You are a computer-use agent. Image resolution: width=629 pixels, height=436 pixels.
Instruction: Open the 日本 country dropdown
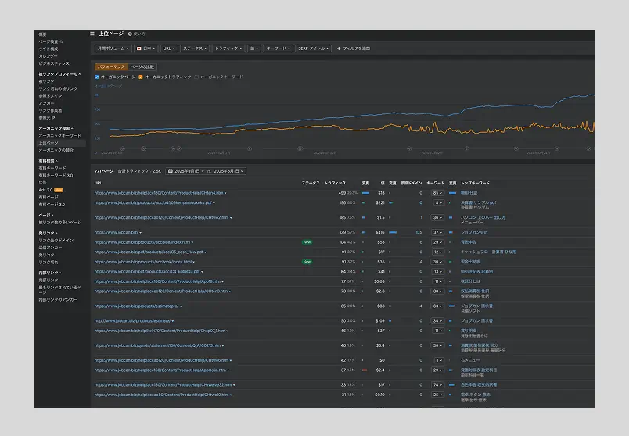point(146,48)
